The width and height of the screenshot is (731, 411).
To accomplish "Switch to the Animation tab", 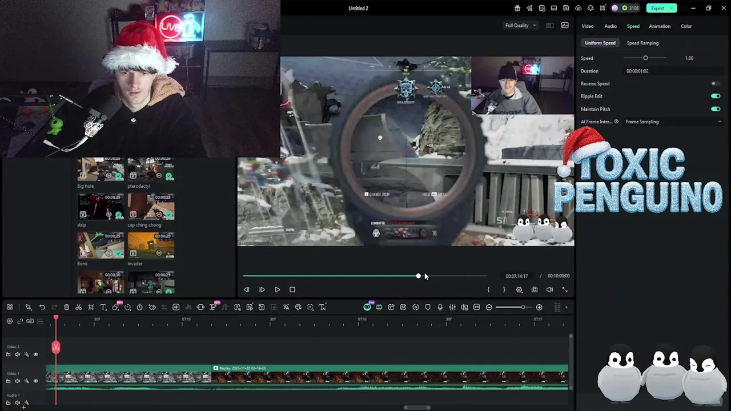I will 660,26.
